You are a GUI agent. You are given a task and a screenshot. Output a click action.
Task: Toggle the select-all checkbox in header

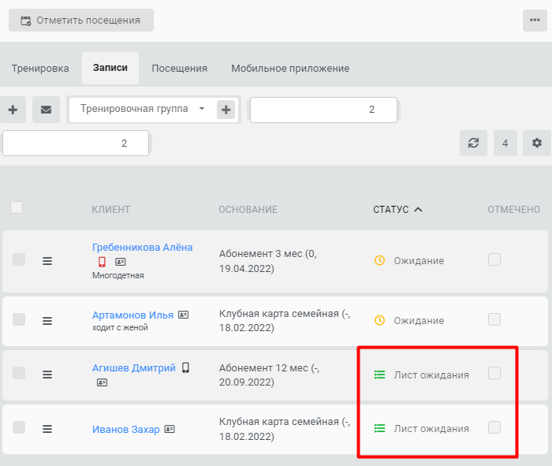[17, 207]
